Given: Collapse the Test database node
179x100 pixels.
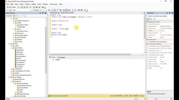Looking at the screenshot, I should point(11,19).
